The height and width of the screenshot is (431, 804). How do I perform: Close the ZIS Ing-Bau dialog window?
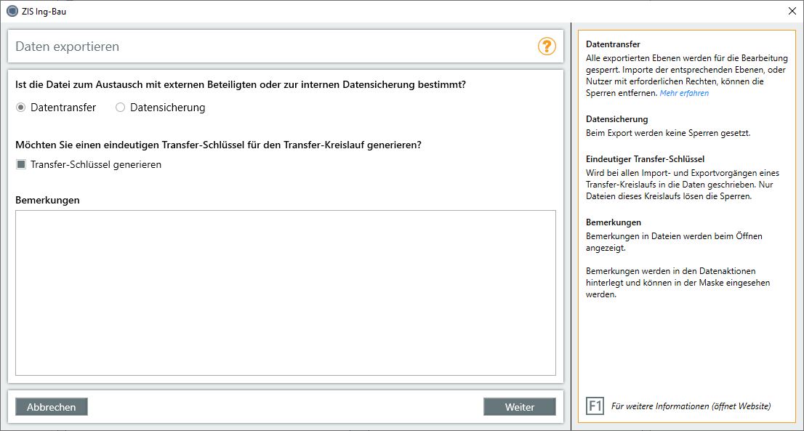pos(792,11)
